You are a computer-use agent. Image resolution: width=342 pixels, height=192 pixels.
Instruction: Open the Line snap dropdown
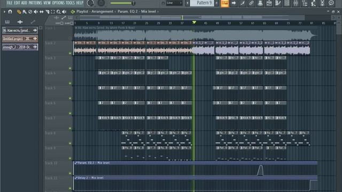click(x=174, y=3)
